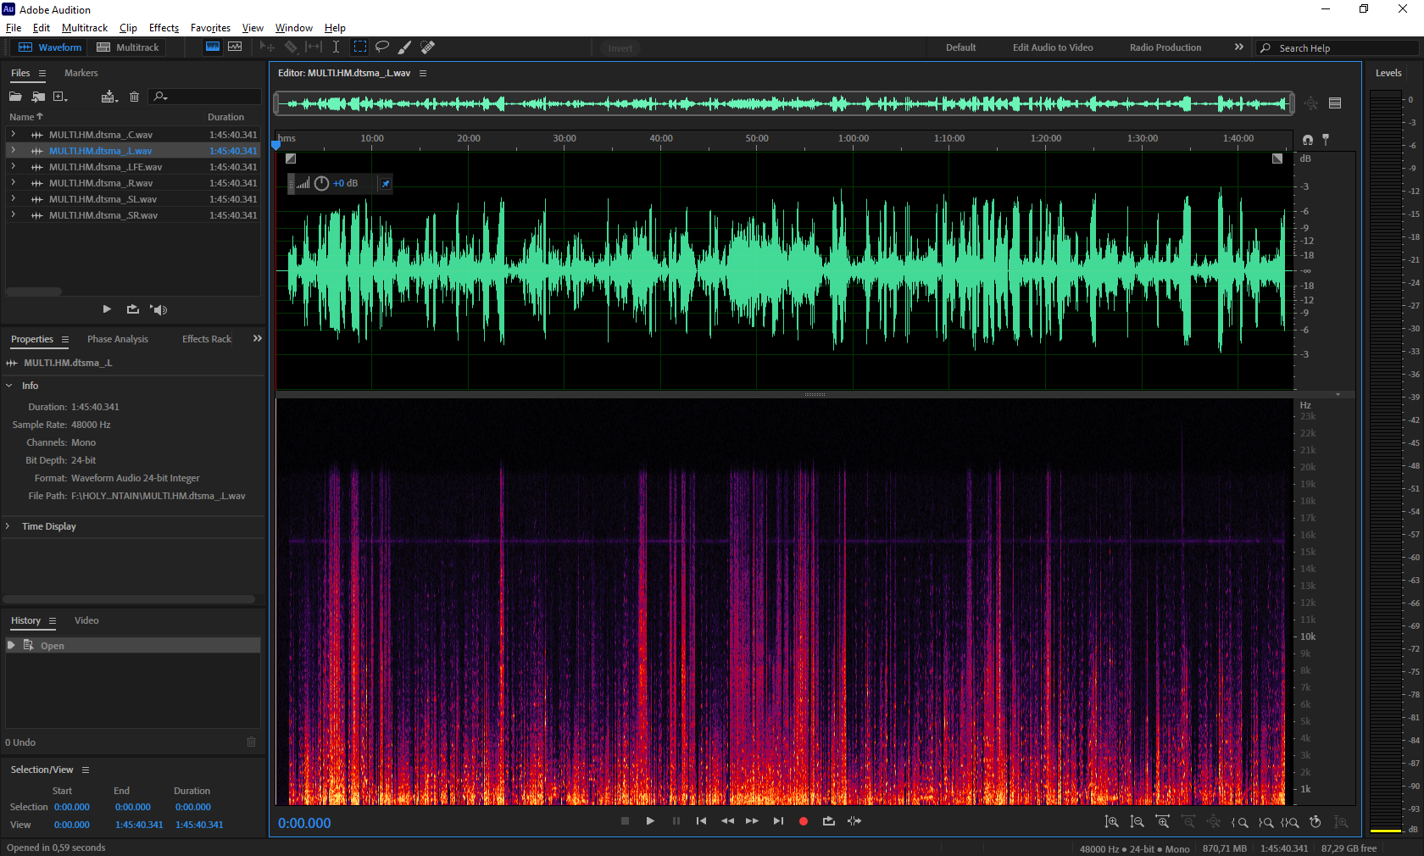Select the Spot Healing Brush tool

[428, 47]
